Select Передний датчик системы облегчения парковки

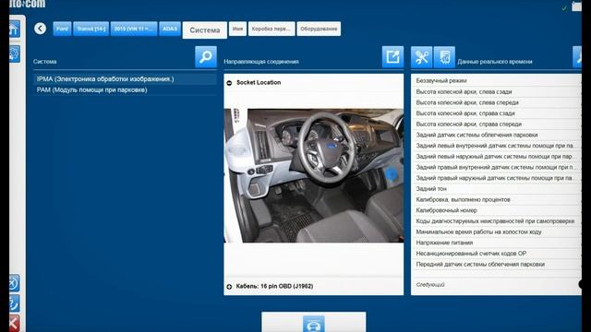click(496, 265)
